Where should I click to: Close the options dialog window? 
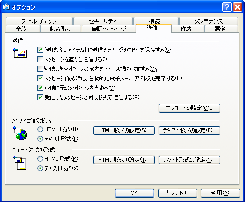pos(237,7)
